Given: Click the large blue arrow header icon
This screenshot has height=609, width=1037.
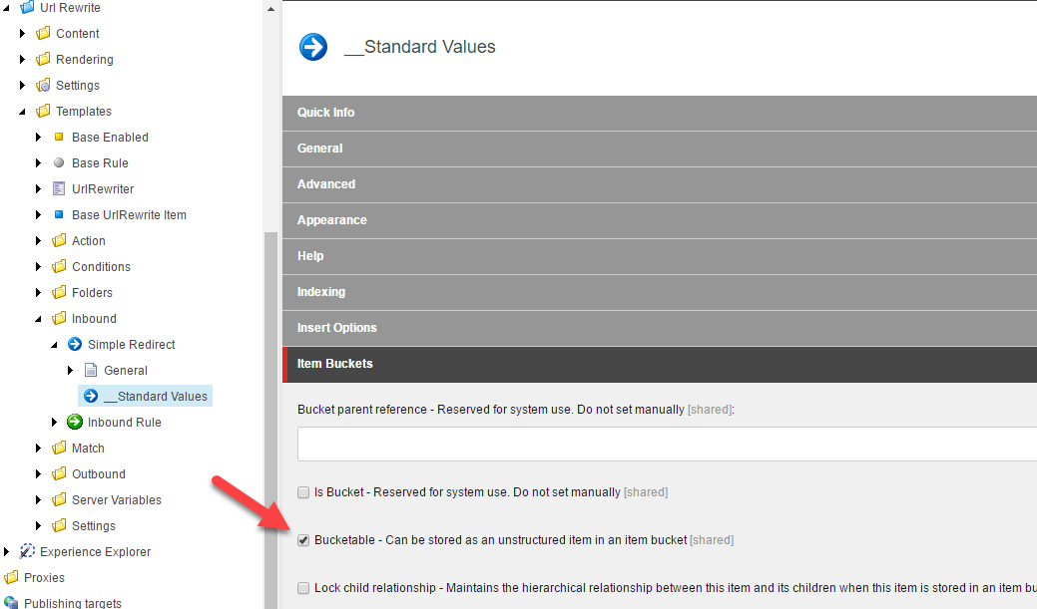Looking at the screenshot, I should (x=313, y=47).
